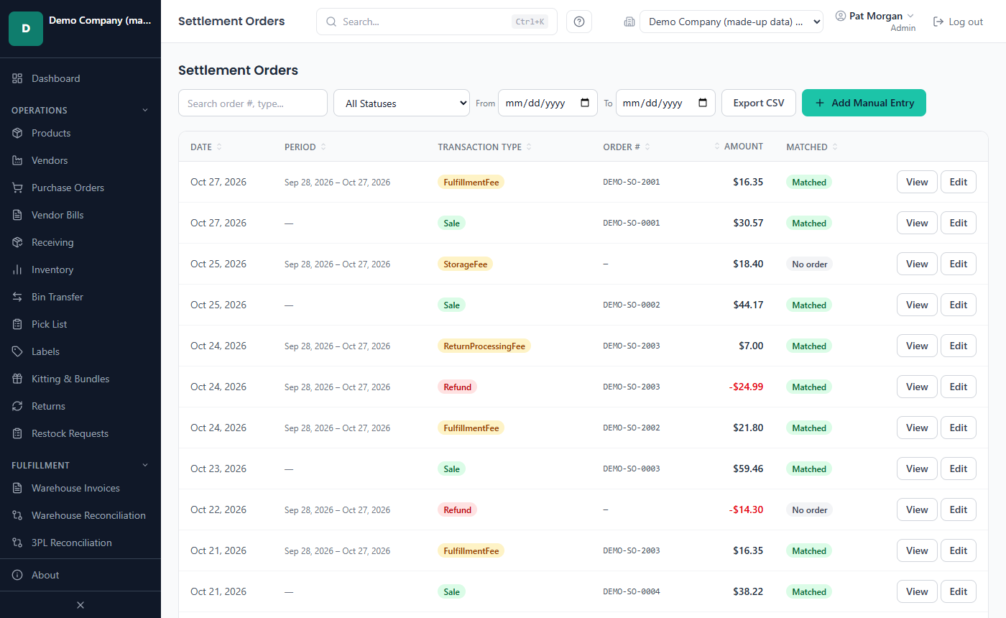Click the No order badge for StorageFee
This screenshot has width=1006, height=618.
tap(810, 264)
